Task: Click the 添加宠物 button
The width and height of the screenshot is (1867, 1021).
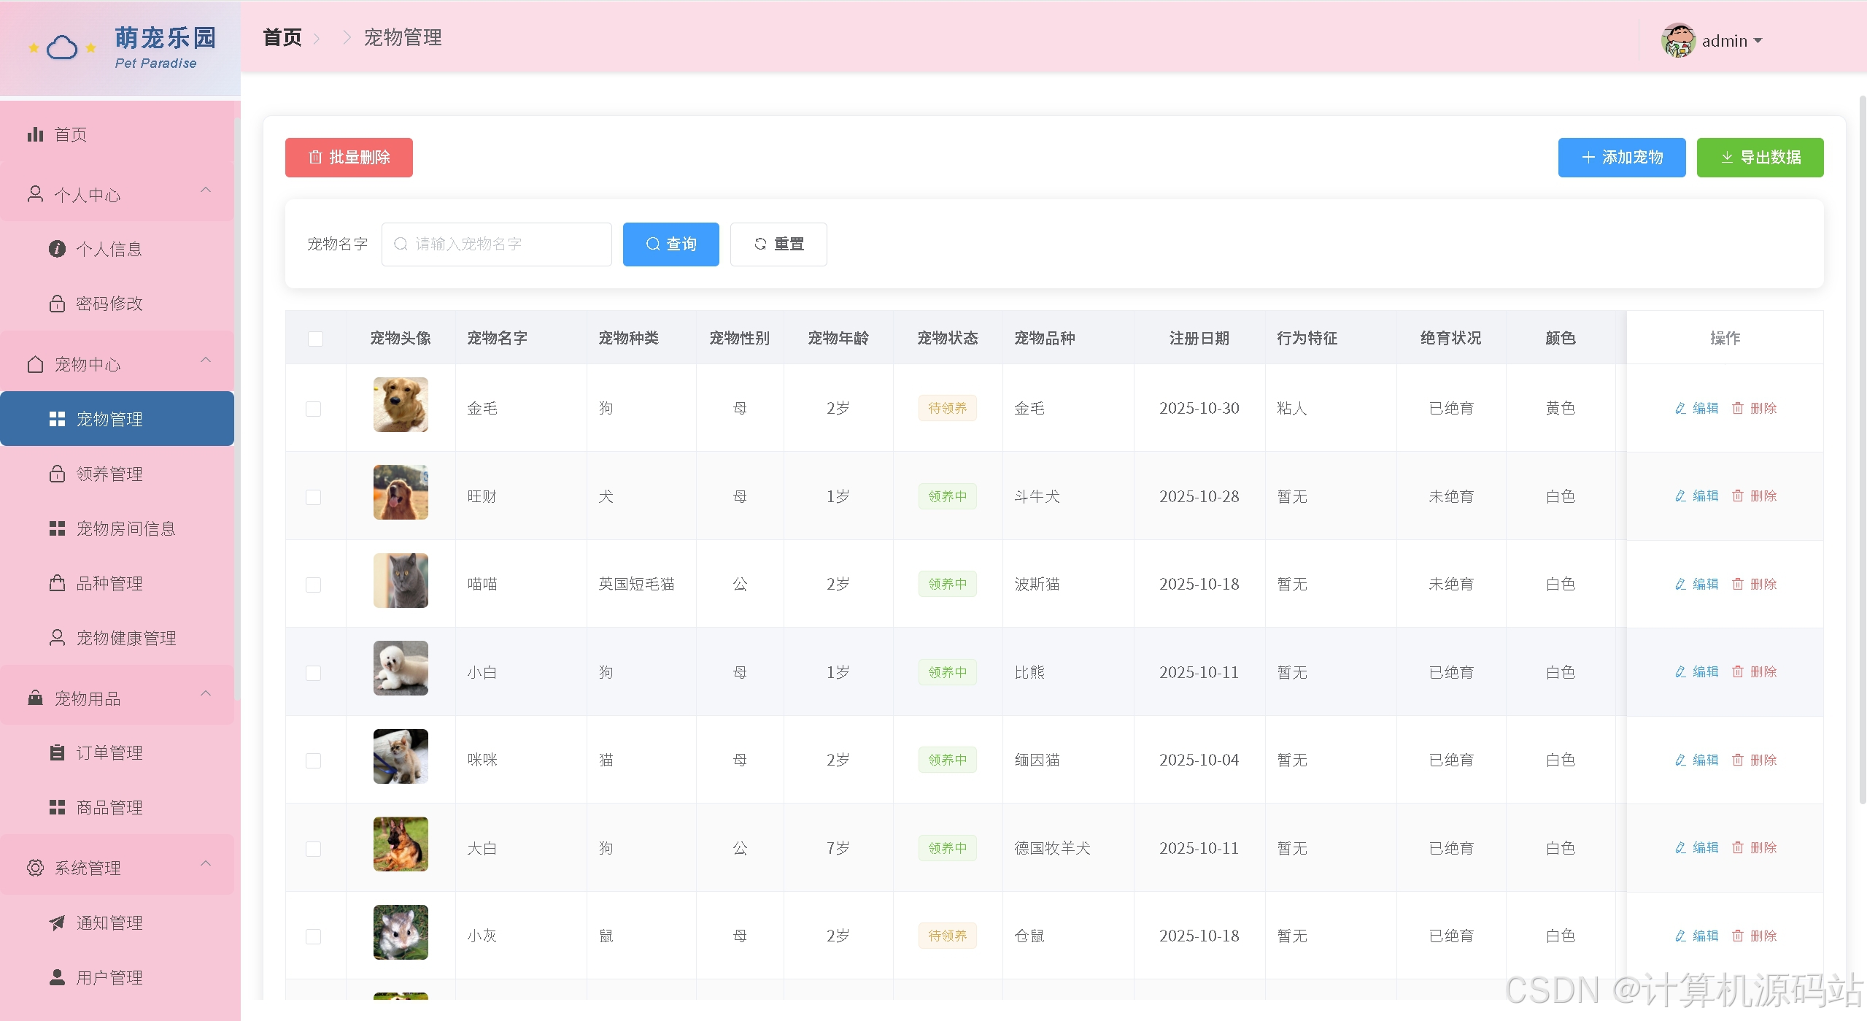Action: click(1622, 158)
